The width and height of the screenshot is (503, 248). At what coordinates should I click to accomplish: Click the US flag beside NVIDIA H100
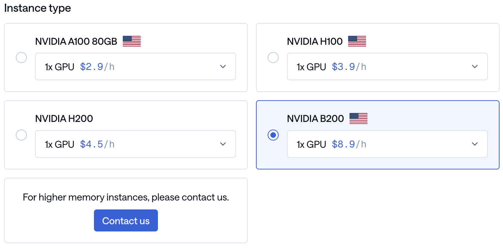357,41
